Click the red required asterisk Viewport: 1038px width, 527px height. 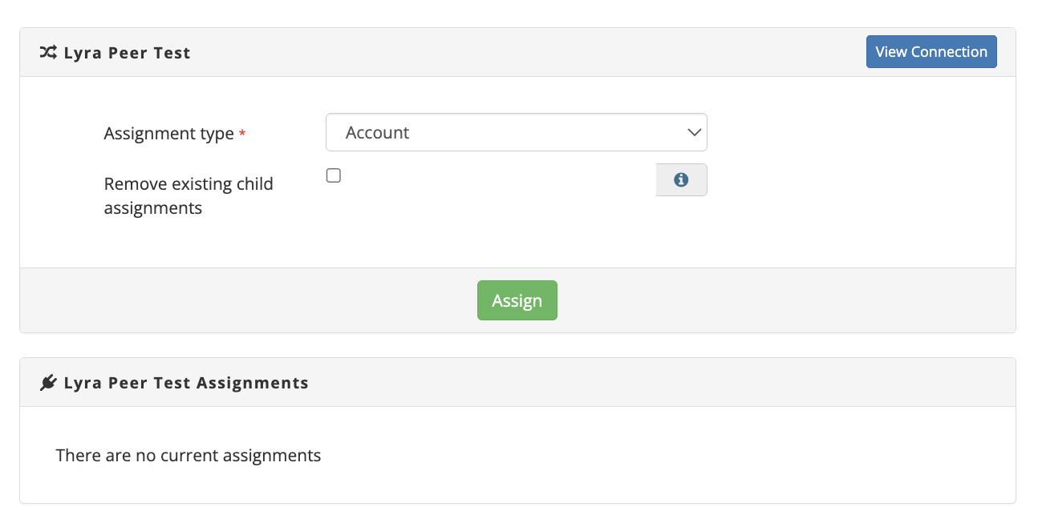tap(242, 135)
